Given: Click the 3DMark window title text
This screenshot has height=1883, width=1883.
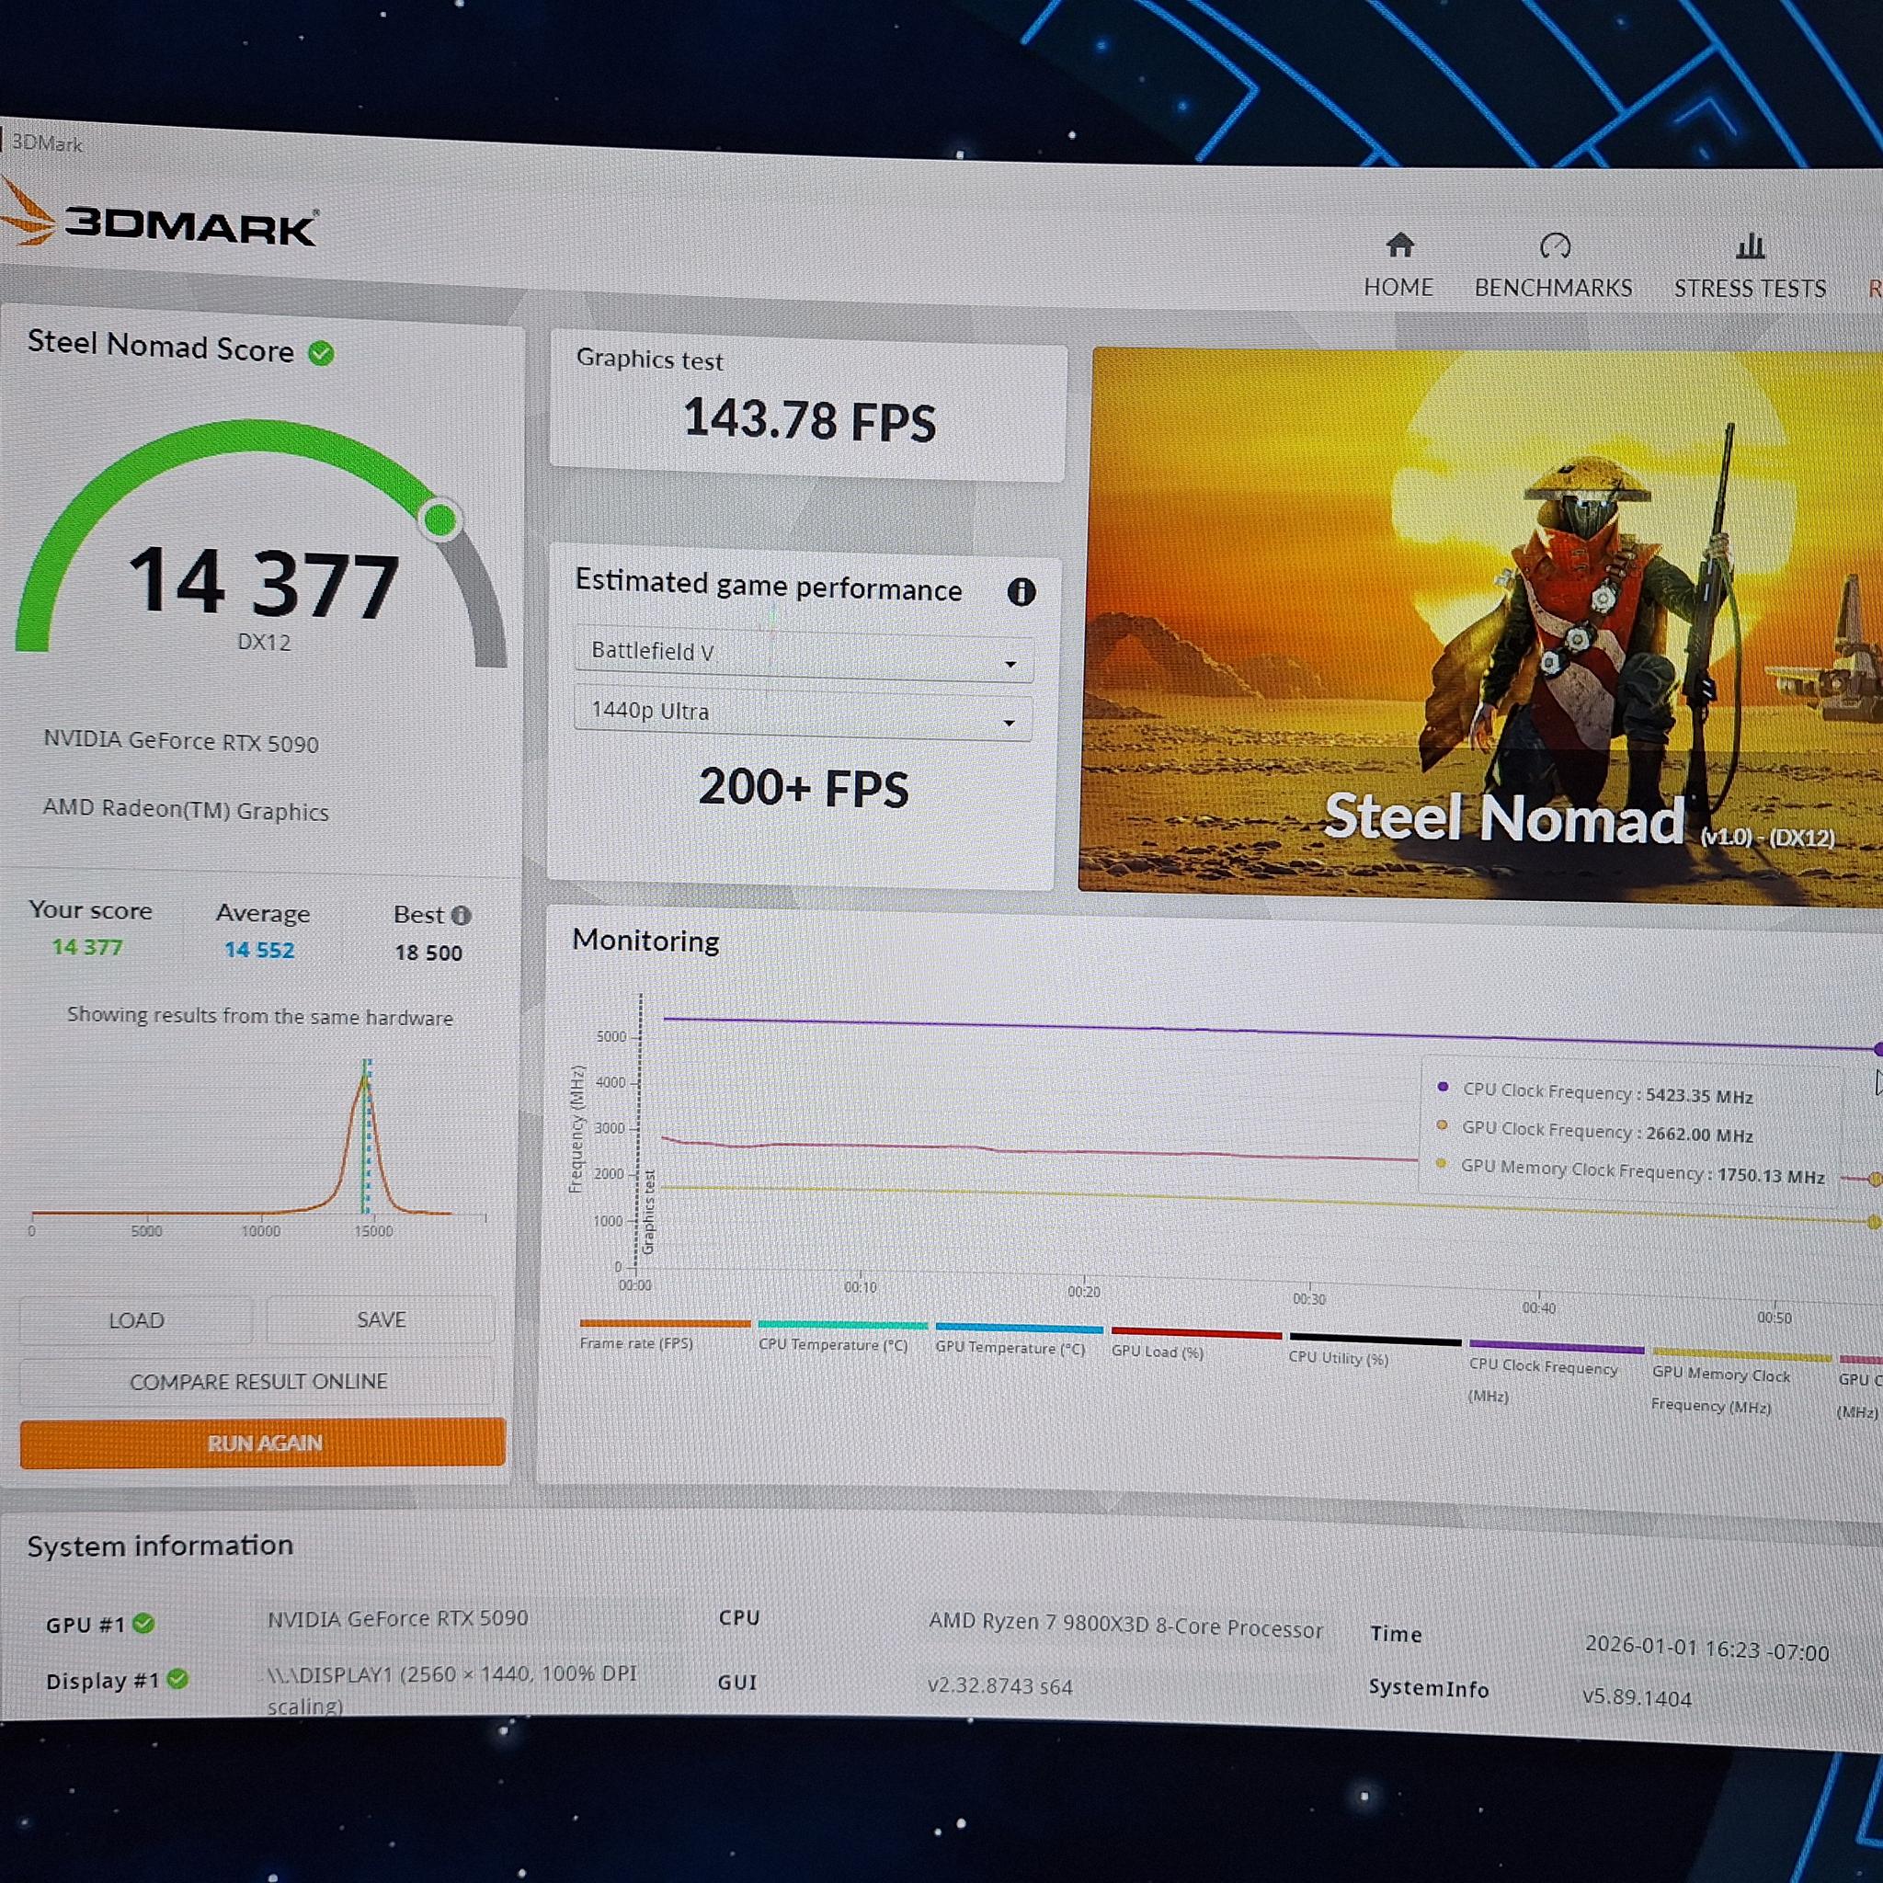Looking at the screenshot, I should tap(46, 143).
